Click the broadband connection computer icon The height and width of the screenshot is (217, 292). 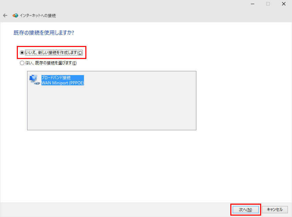34,80
